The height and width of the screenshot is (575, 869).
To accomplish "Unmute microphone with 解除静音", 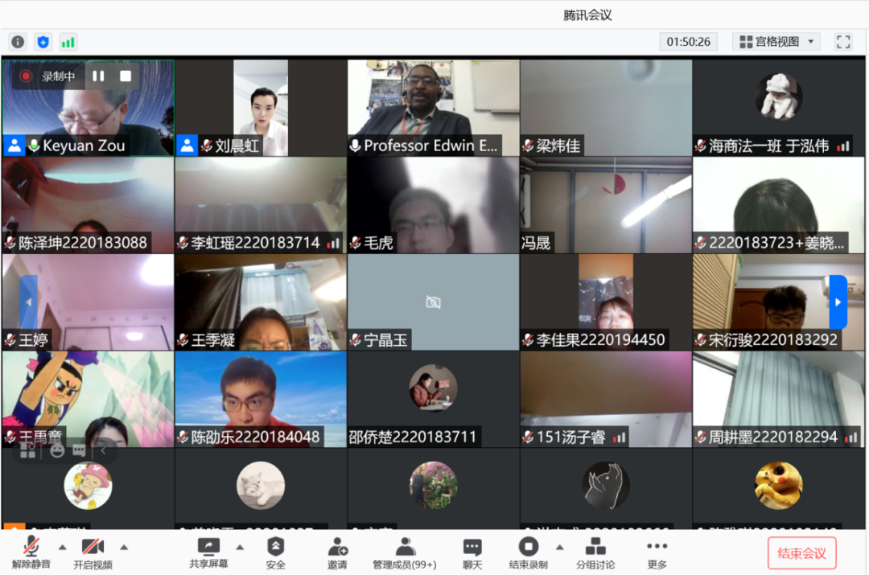I will click(x=31, y=552).
